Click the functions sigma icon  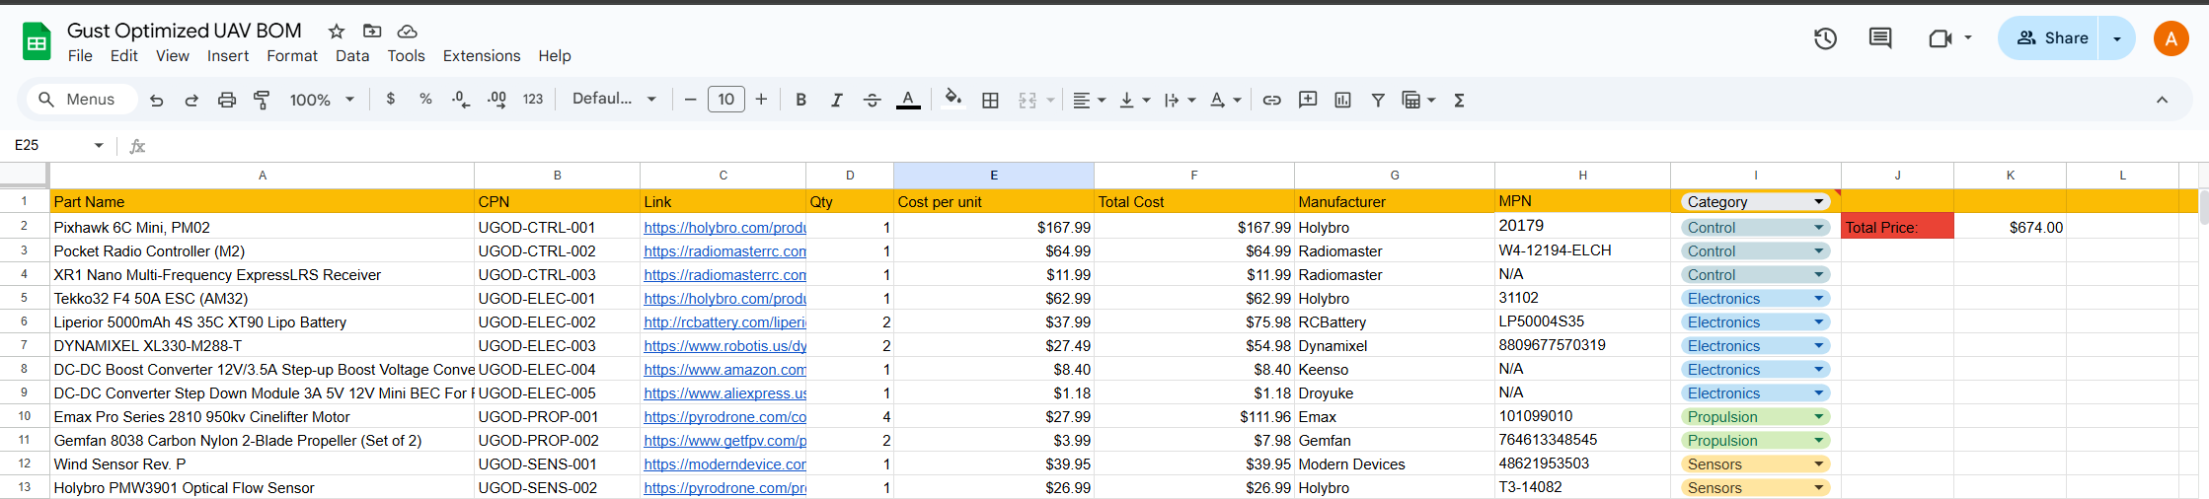(1459, 100)
